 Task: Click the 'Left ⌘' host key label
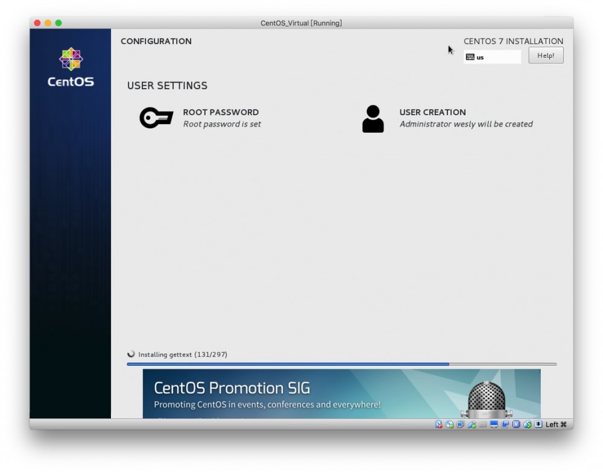tap(556, 424)
